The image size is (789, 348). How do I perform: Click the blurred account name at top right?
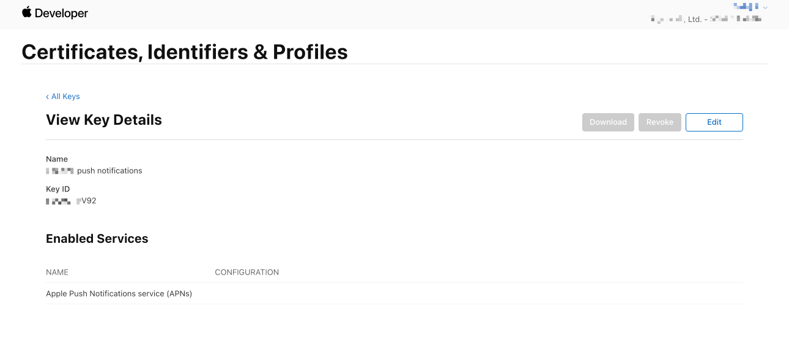746,7
